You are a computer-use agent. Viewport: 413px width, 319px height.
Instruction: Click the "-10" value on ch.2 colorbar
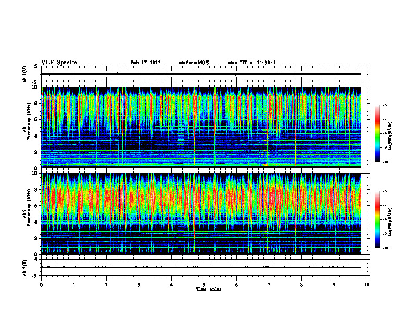(x=385, y=248)
